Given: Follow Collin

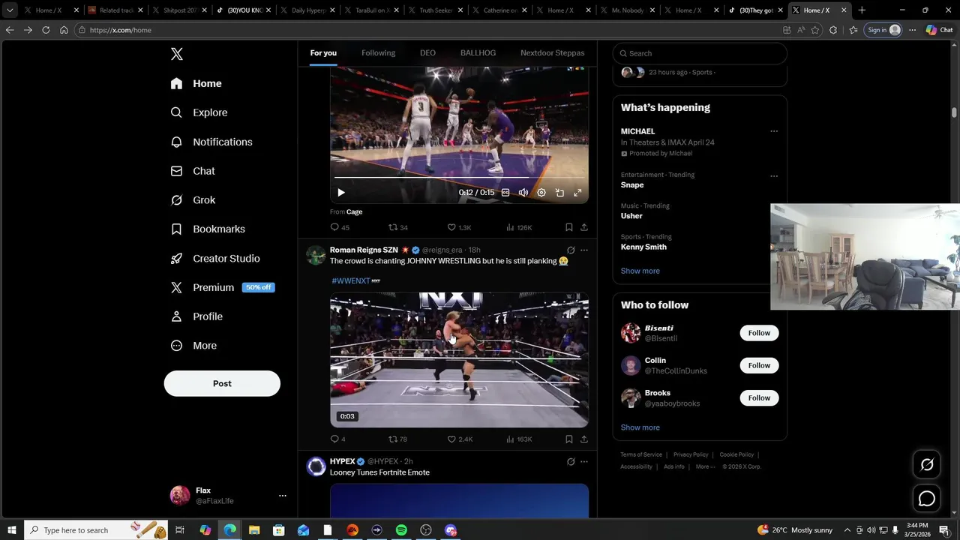Looking at the screenshot, I should [759, 365].
